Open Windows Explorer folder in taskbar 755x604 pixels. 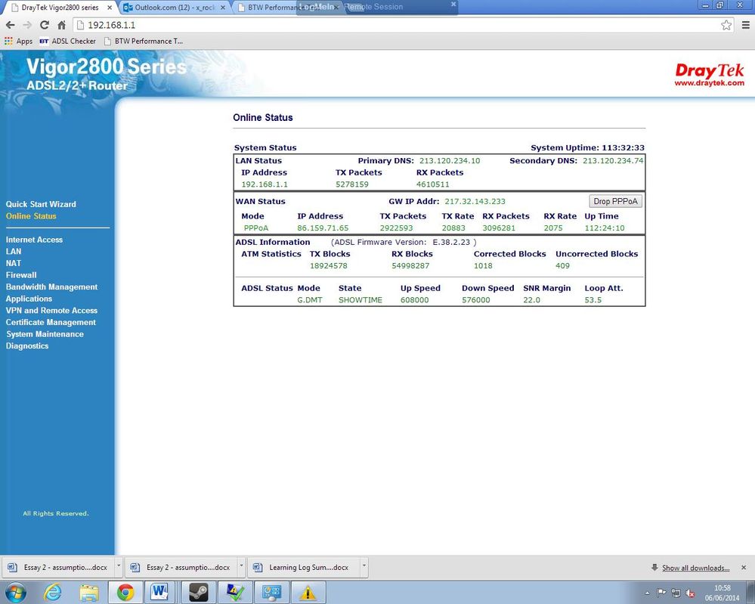tap(89, 593)
